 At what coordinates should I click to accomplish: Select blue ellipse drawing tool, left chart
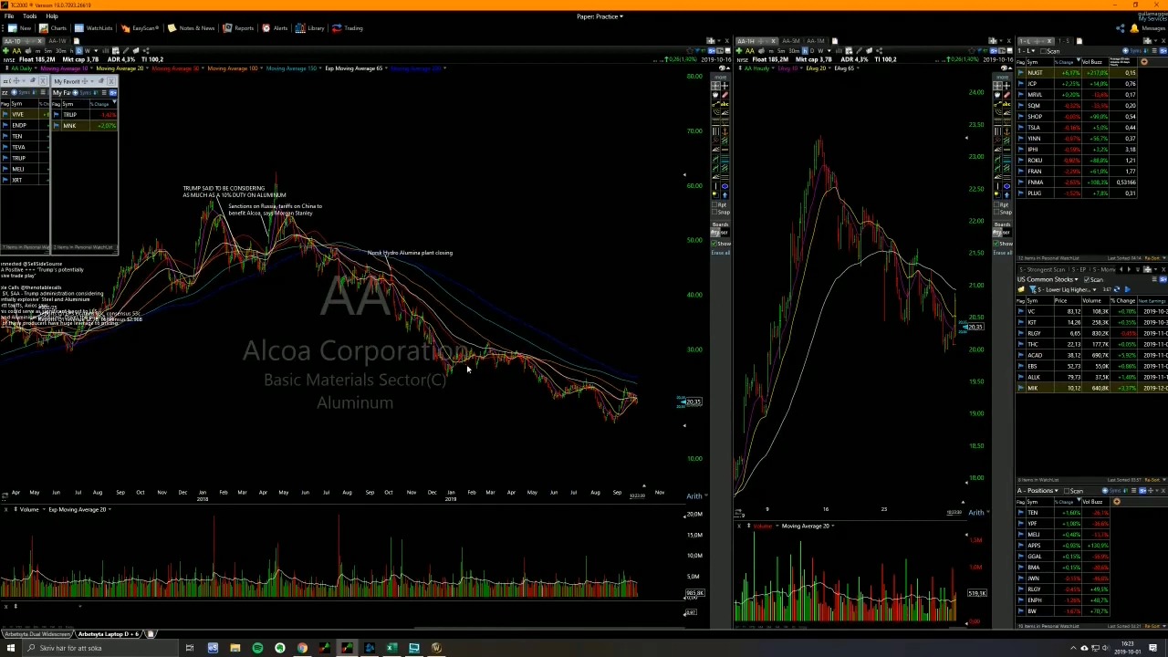(x=725, y=186)
